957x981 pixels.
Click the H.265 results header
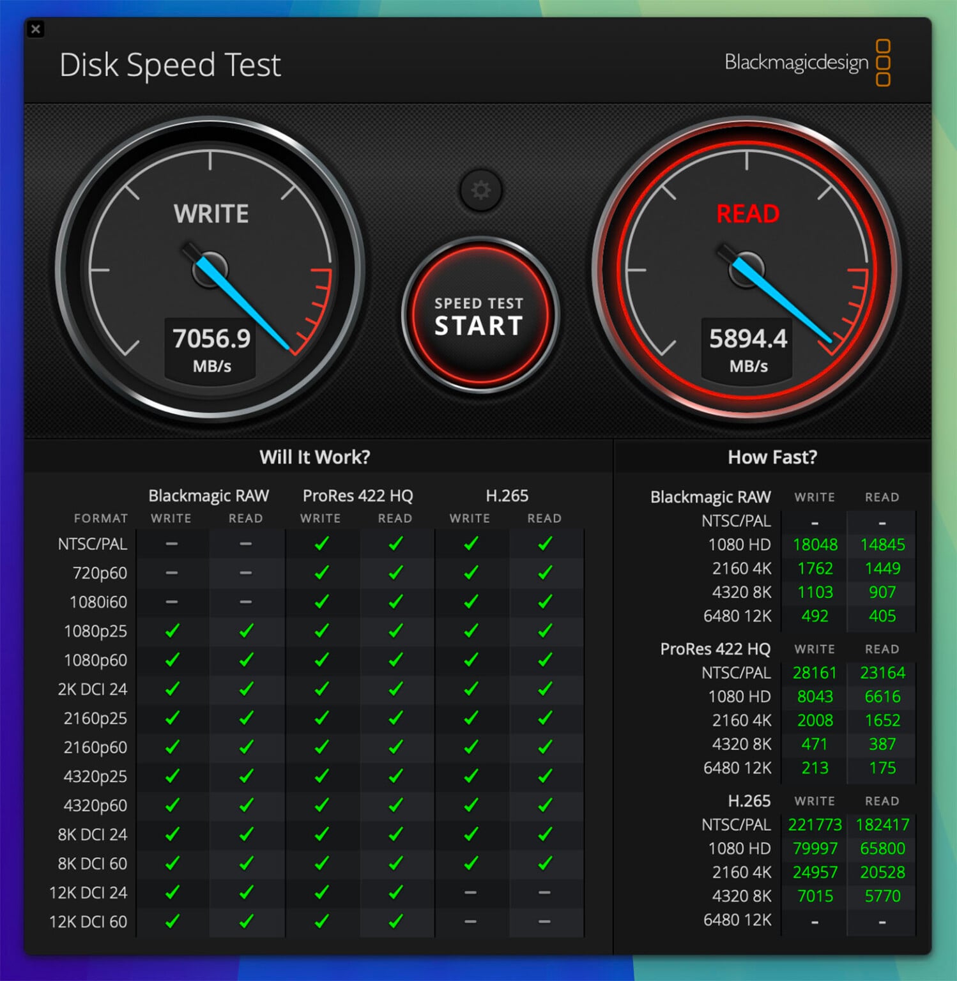[750, 801]
